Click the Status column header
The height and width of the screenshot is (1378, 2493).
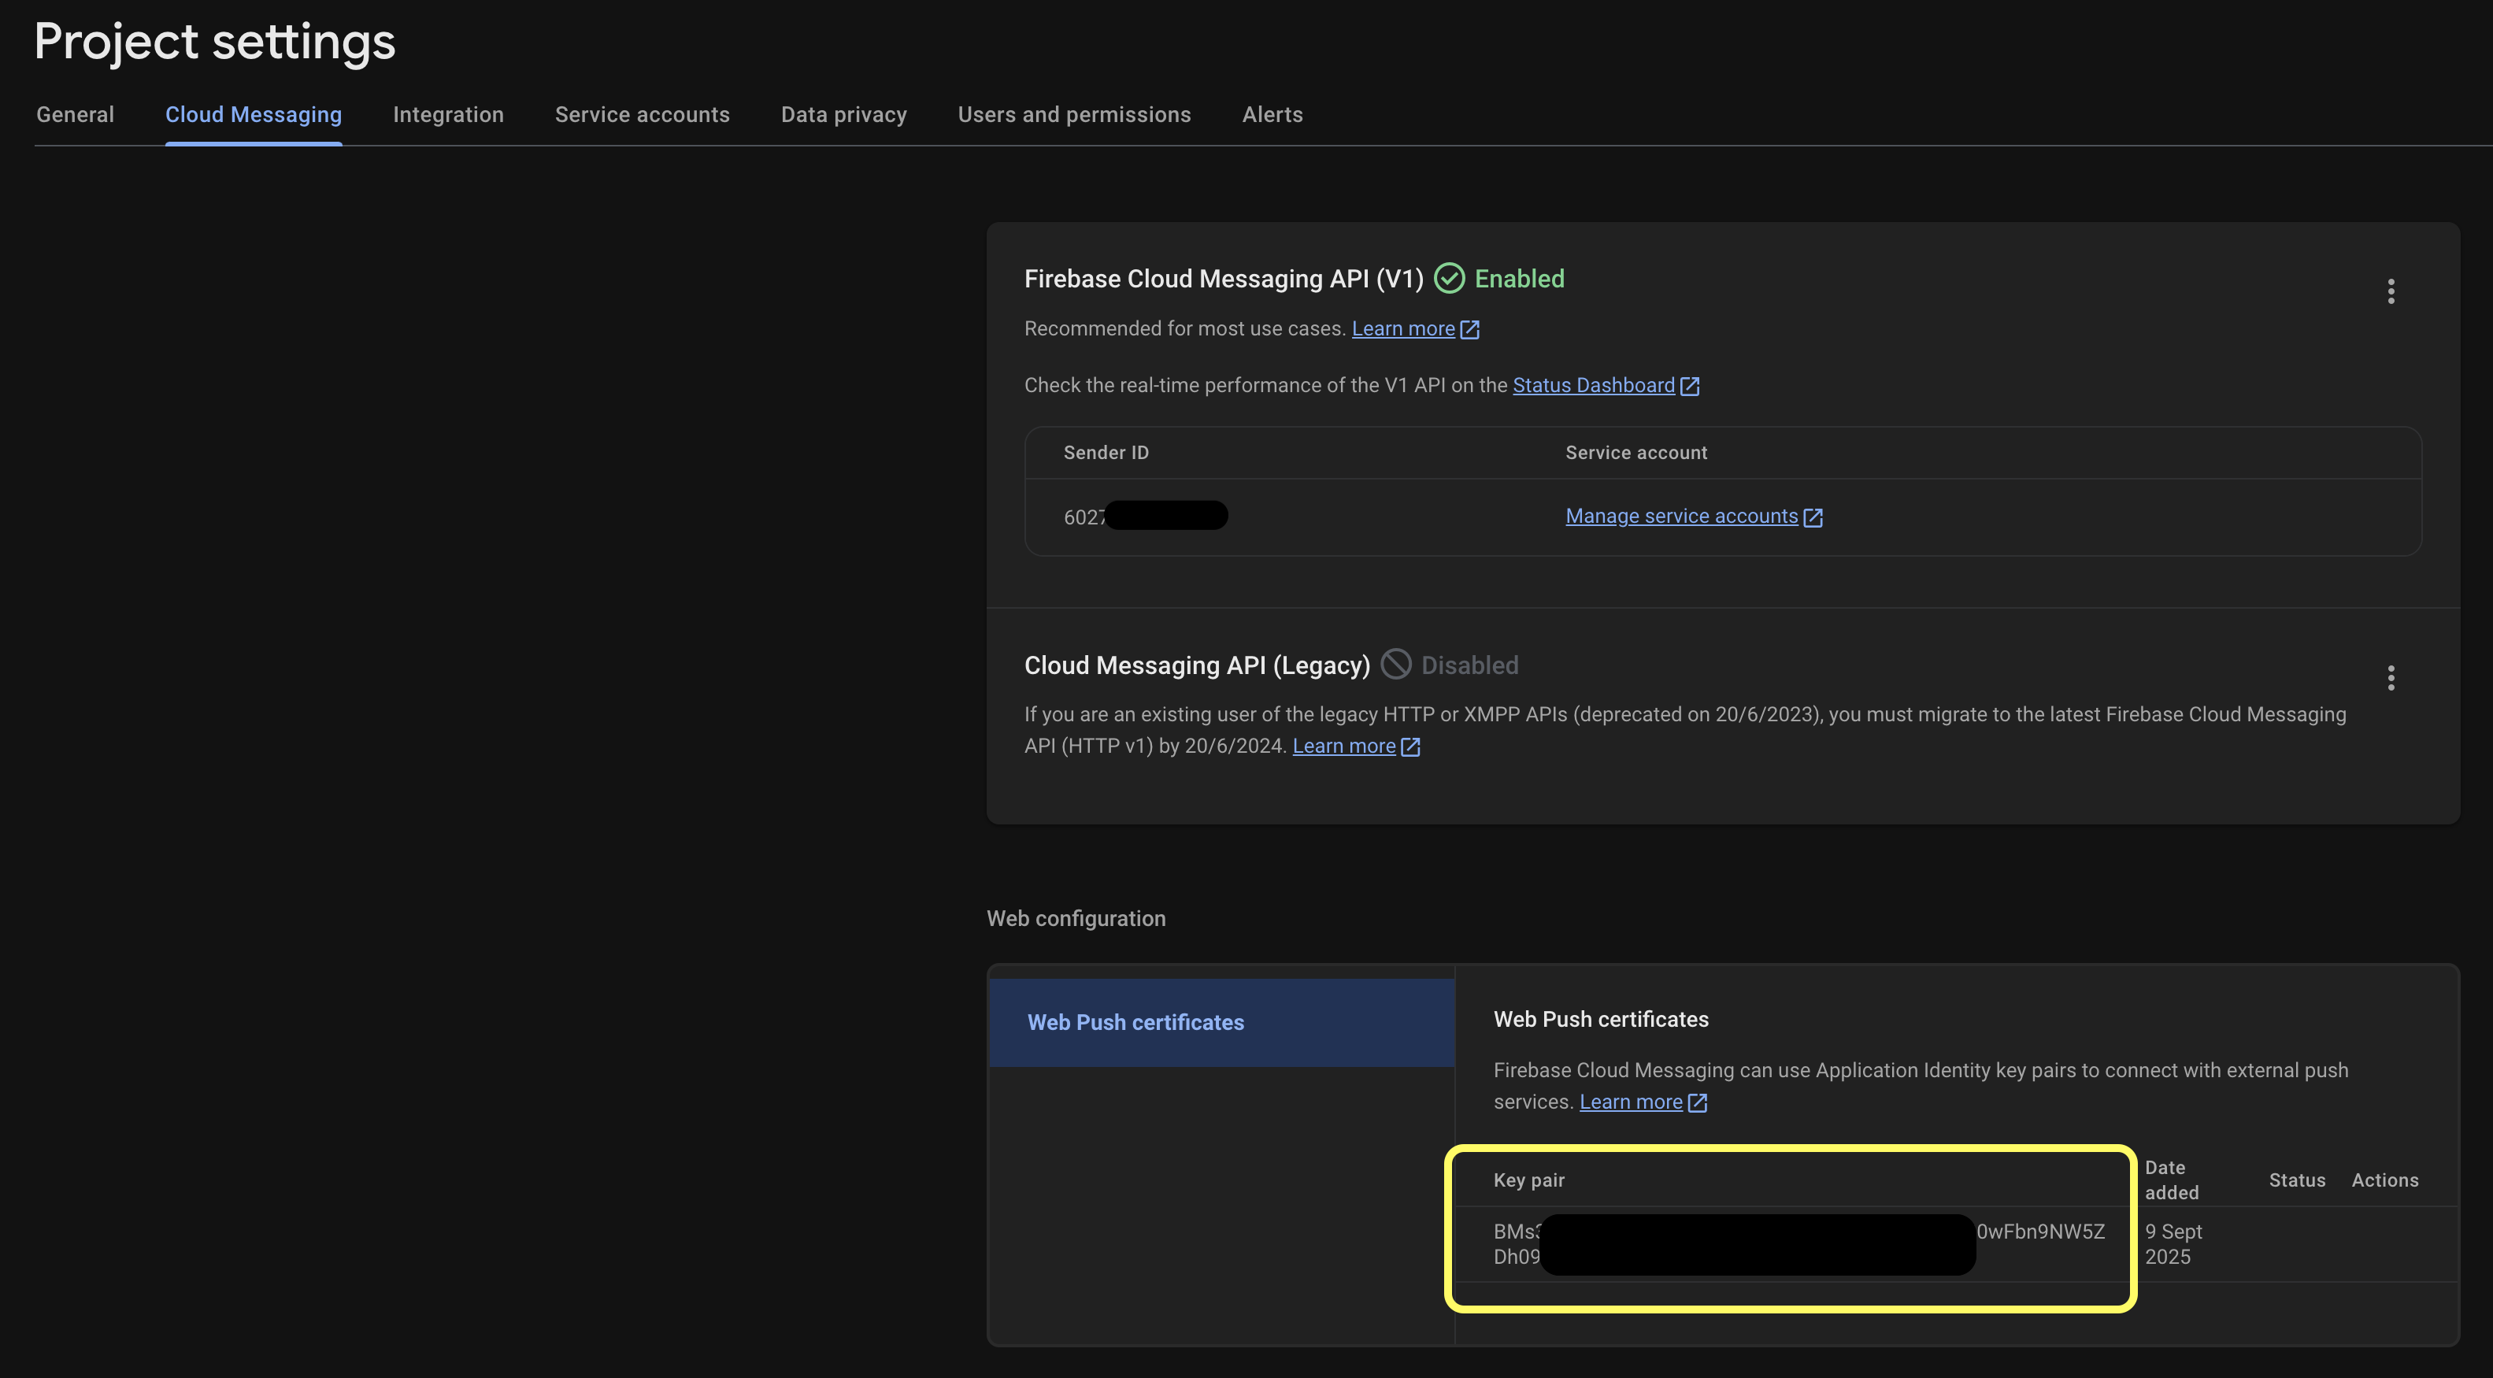click(2297, 1180)
